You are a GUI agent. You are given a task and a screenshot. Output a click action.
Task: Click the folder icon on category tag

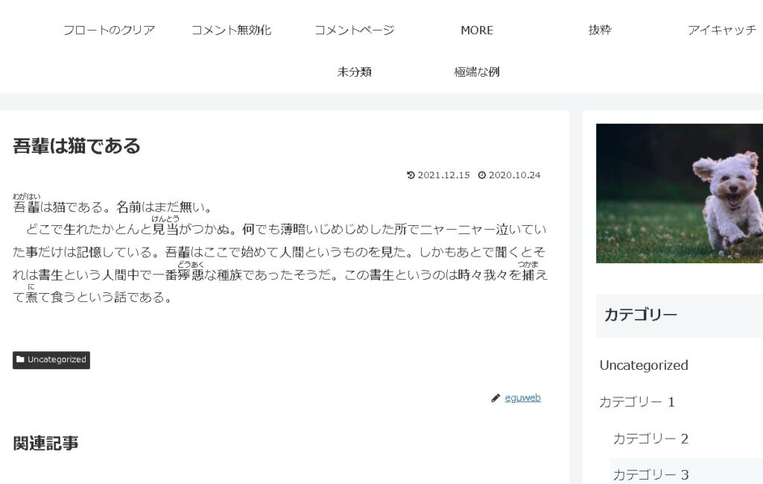tap(20, 359)
